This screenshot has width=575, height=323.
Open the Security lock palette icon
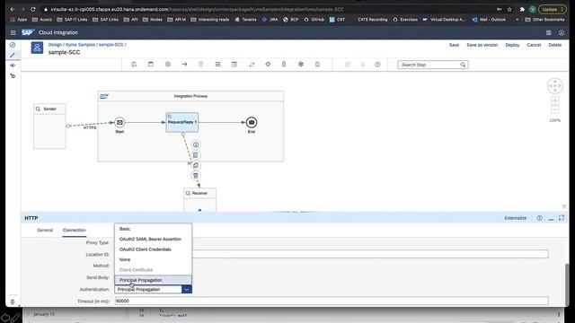284,65
